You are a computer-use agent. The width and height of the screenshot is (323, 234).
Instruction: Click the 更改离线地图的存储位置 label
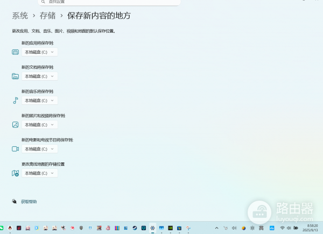pyautogui.click(x=43, y=164)
